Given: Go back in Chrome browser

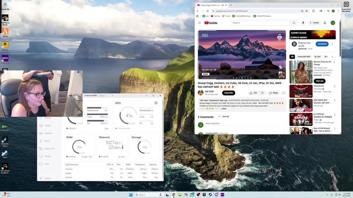Looking at the screenshot, I should pos(197,11).
